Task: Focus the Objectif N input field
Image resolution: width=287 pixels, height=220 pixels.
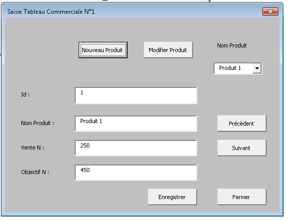Action: [136, 173]
